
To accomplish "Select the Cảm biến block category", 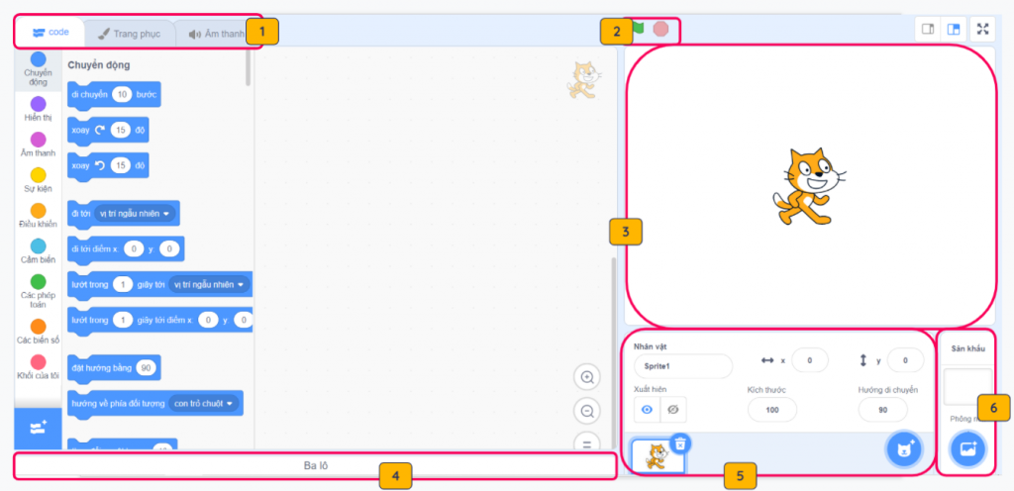I will click(x=39, y=252).
